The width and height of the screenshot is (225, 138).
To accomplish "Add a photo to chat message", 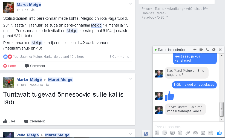I will coord(157,133).
